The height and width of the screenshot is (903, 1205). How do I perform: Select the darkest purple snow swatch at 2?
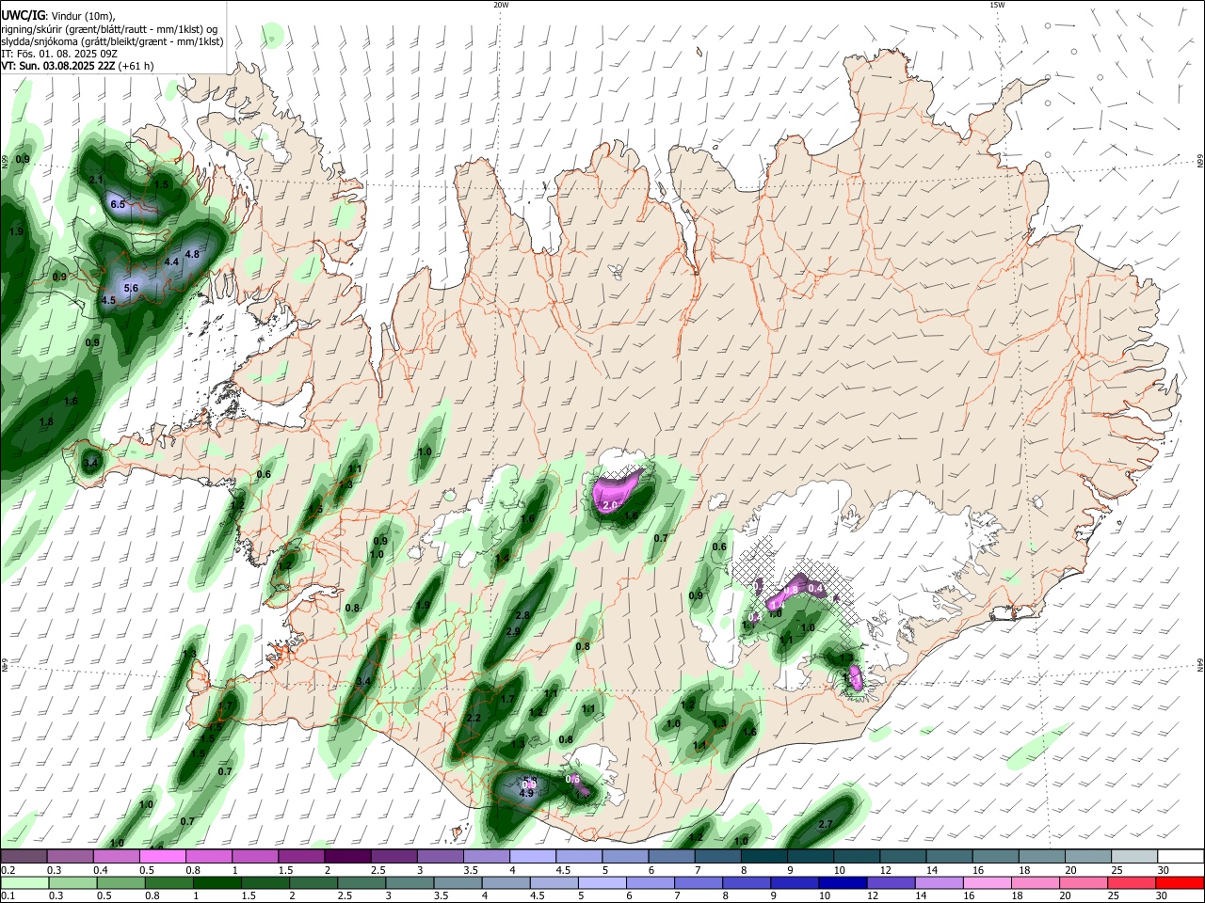(347, 857)
